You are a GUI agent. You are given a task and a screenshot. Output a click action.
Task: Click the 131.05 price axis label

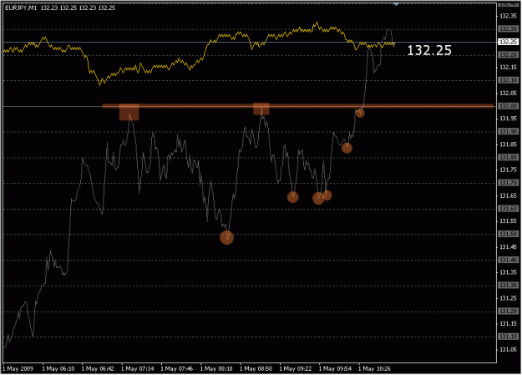(509, 349)
